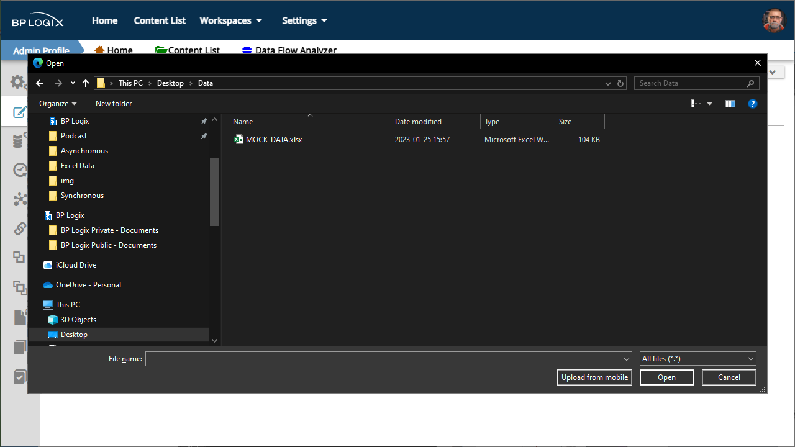Open the Help icon in dialog
Viewport: 795px width, 447px height.
coord(753,104)
